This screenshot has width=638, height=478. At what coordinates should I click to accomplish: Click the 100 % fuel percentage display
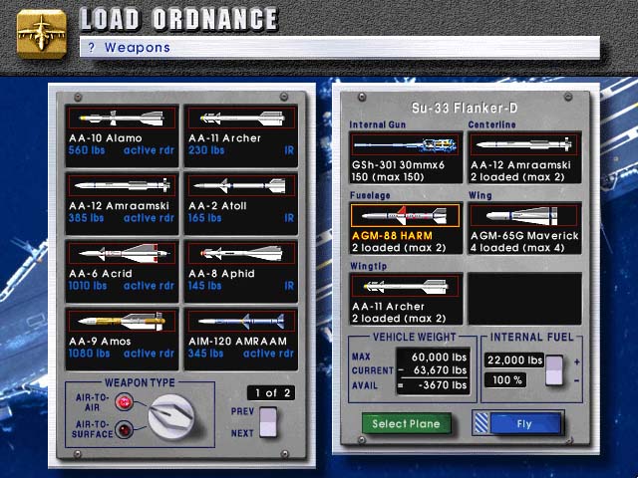(505, 380)
